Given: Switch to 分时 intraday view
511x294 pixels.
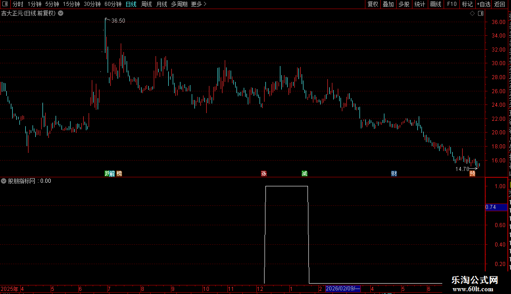Looking at the screenshot, I should tap(18, 4).
